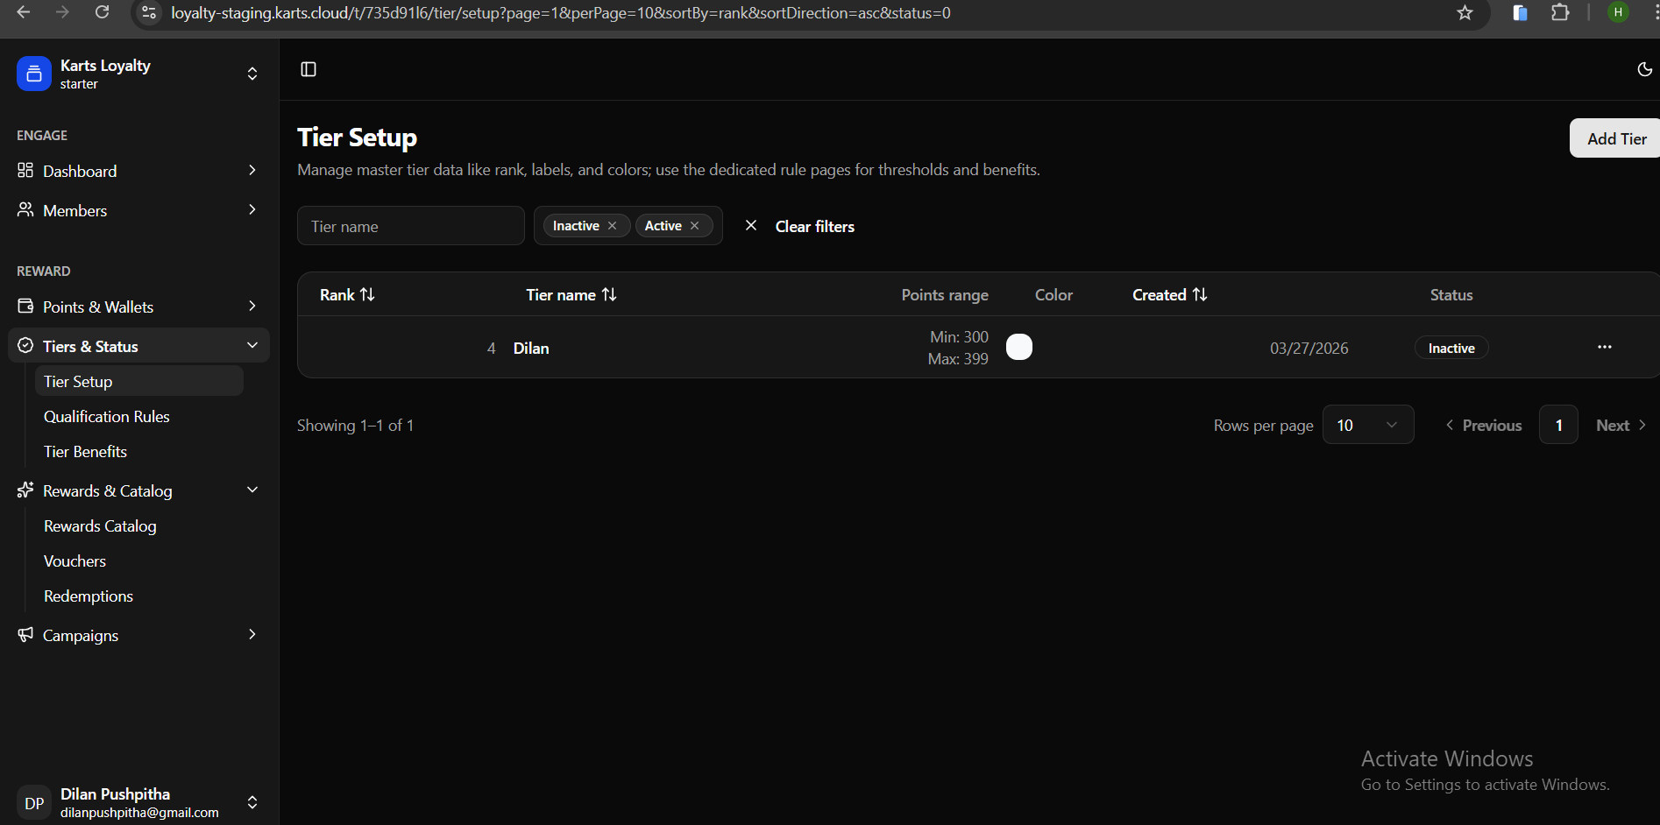
Task: Sort the table by Created date
Action: (1169, 295)
